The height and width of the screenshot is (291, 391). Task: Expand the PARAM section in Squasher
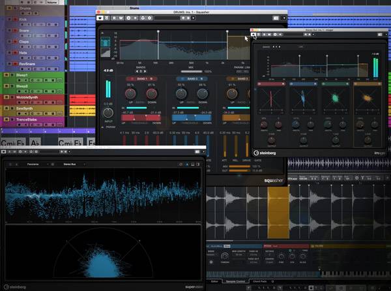pos(102,127)
